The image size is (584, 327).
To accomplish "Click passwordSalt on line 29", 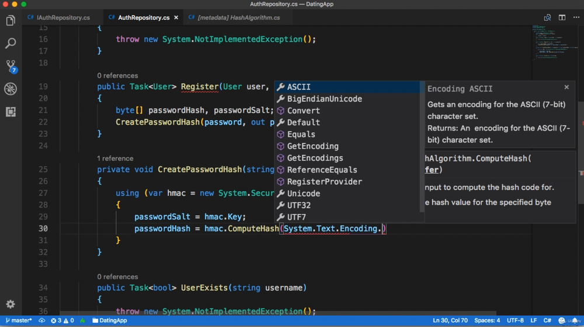I will (162, 217).
